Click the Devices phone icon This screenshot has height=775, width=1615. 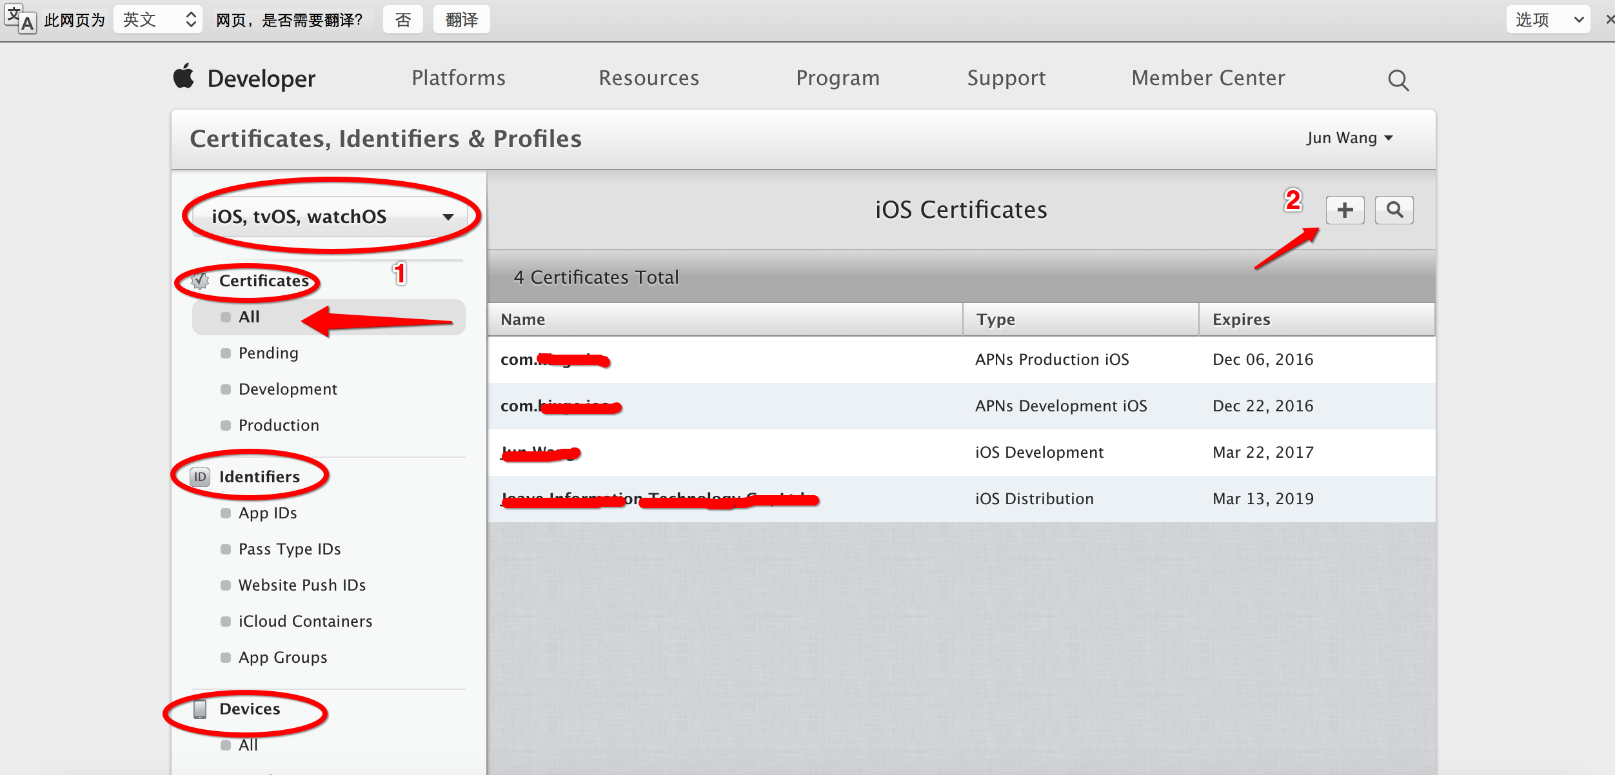[200, 709]
